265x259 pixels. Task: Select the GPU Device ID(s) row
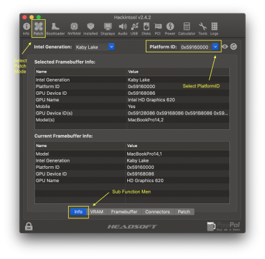(x=132, y=113)
